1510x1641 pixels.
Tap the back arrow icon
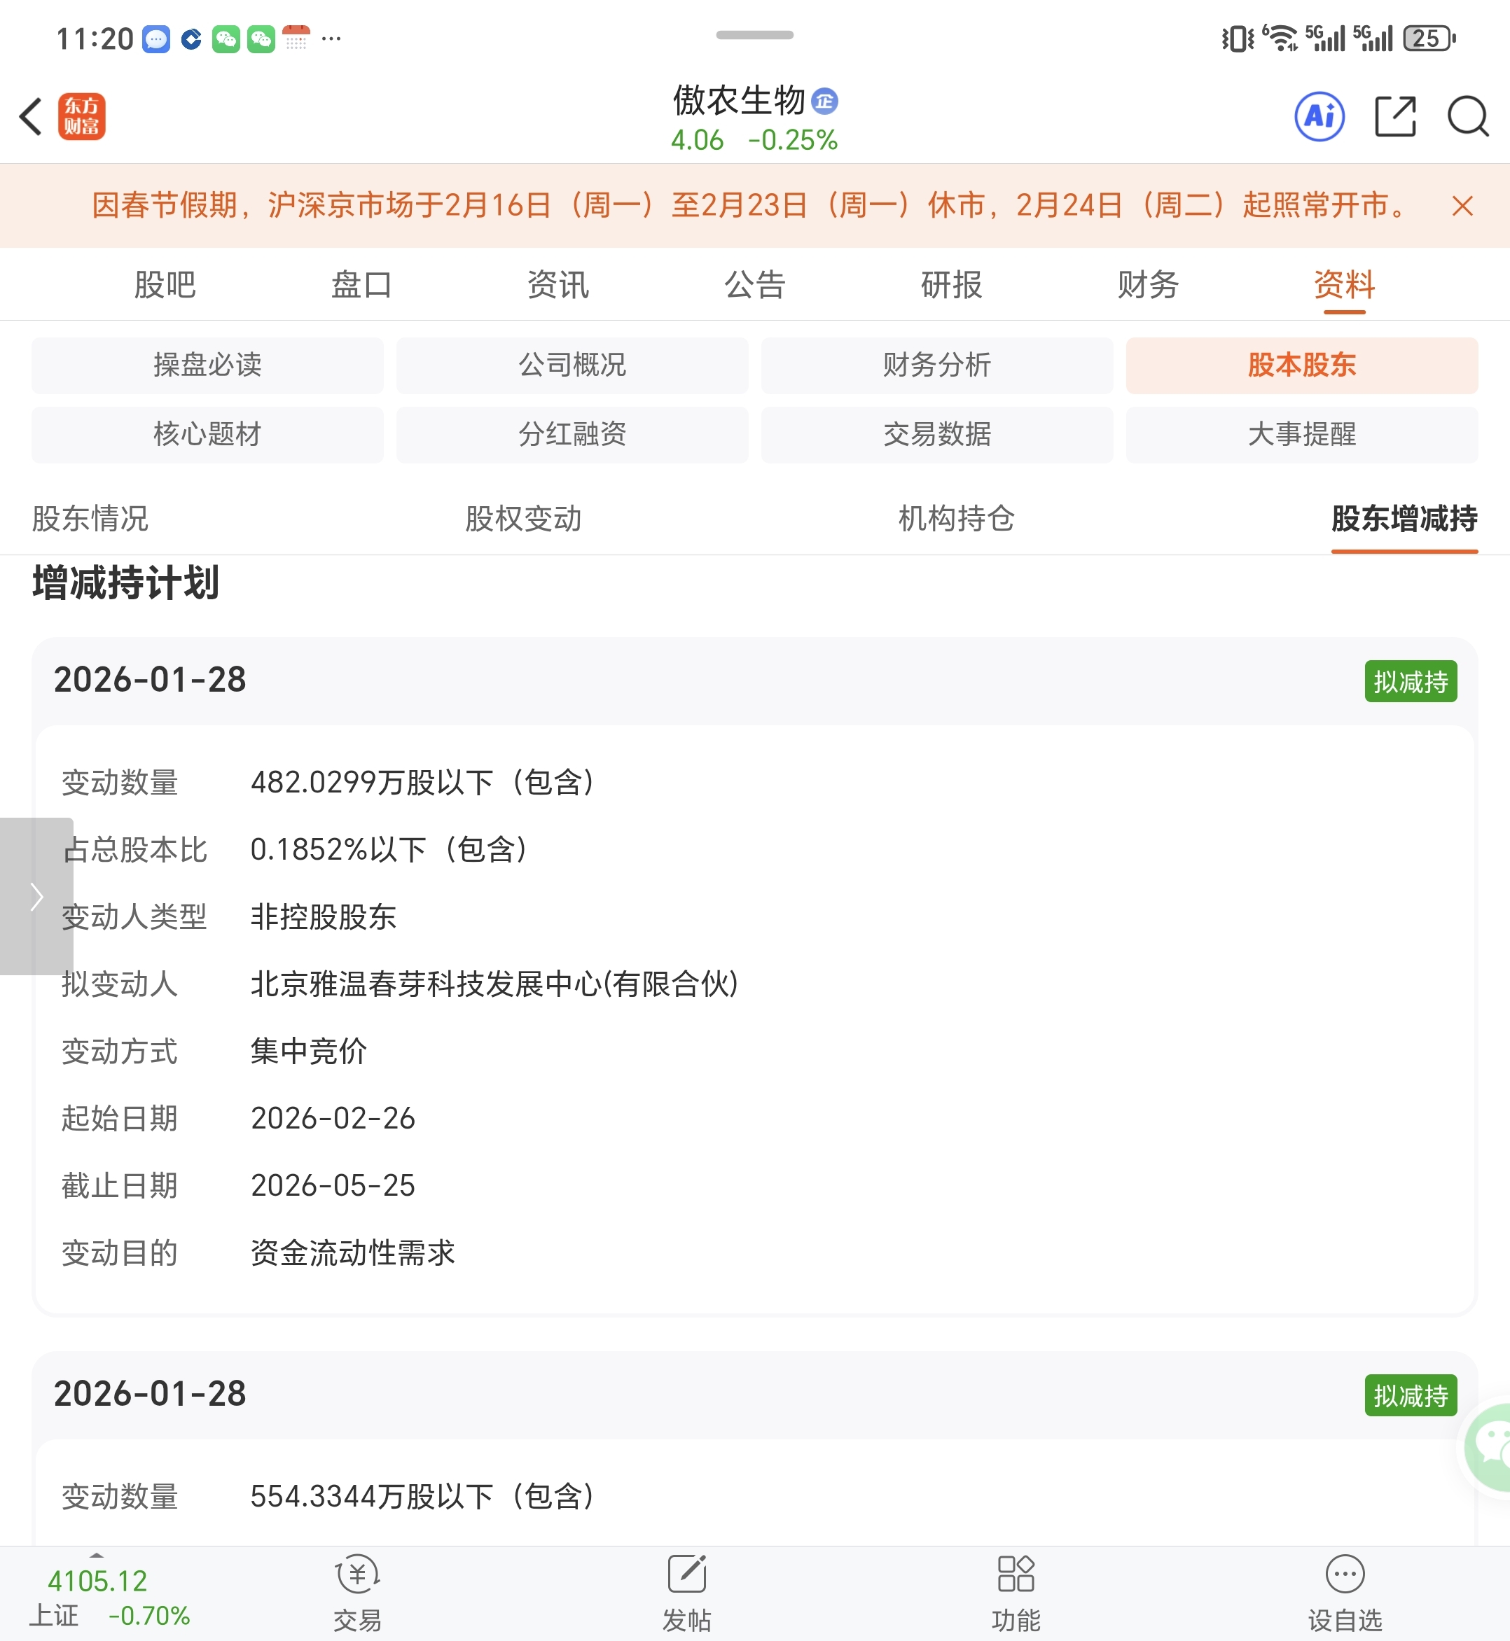[x=31, y=116]
